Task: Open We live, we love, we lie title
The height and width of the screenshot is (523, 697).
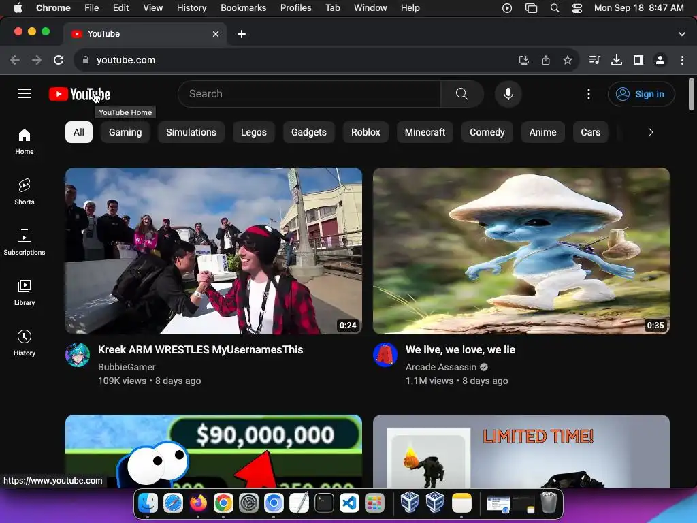Action: pos(460,350)
